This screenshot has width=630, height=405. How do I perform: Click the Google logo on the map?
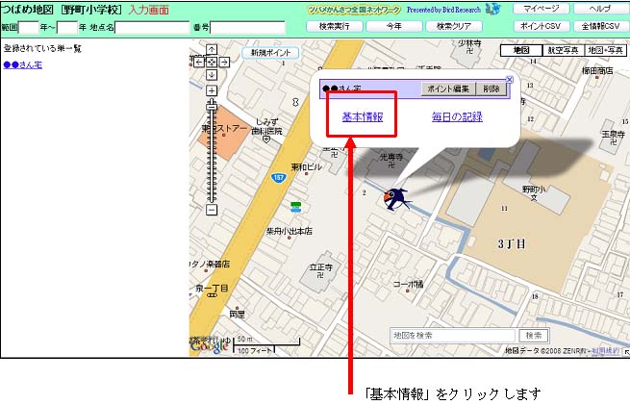click(x=209, y=345)
